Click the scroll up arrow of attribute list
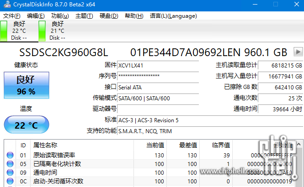Screen dimensions: 304x187 (299, 144)
